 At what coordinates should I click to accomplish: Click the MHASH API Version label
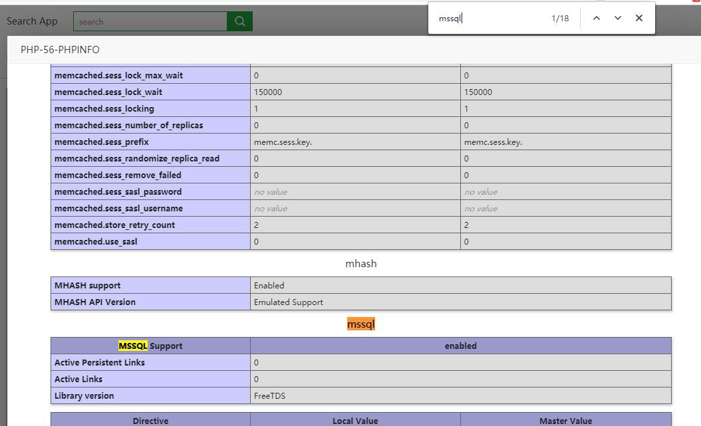point(95,302)
